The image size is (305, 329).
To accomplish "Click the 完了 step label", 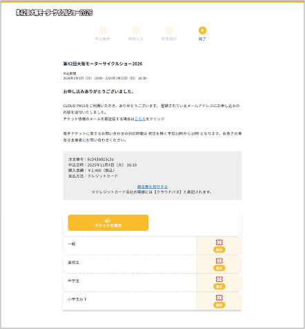I will (x=202, y=39).
